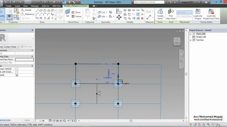The width and height of the screenshot is (227, 127).
Task: Expand the Draw gallery with bottom arrow
Action: coord(55,19)
